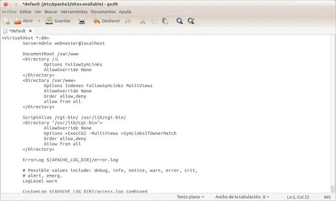336x201 pixels.
Task: Close the gedit window with the red button
Action: (6, 4)
